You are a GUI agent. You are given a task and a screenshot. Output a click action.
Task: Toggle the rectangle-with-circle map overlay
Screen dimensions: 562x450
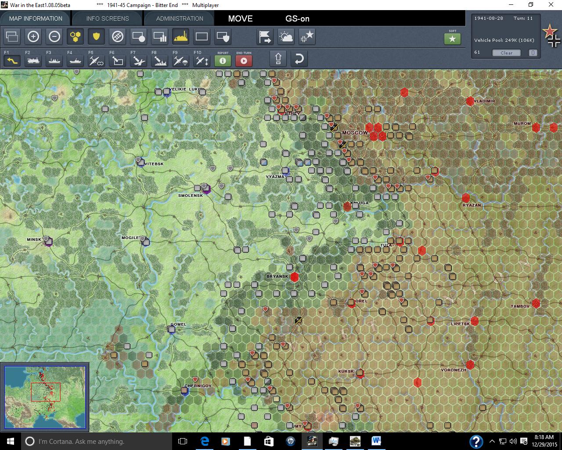tap(139, 36)
